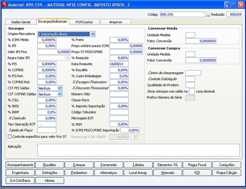Open the CST PIS Saídas dropdown
The width and height of the screenshot is (246, 189).
click(x=60, y=88)
